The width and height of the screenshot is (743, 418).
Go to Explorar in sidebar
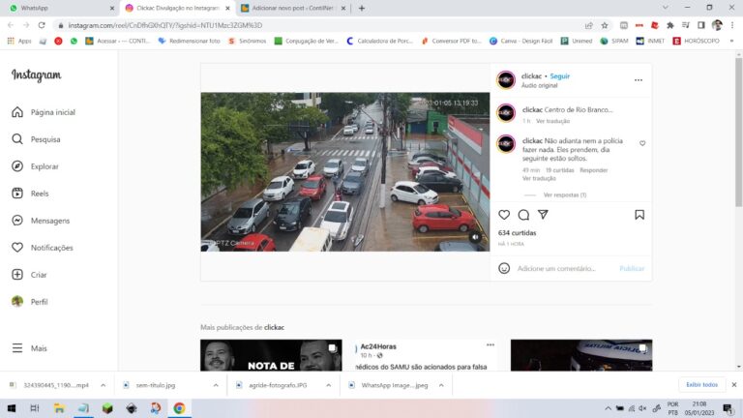35,166
